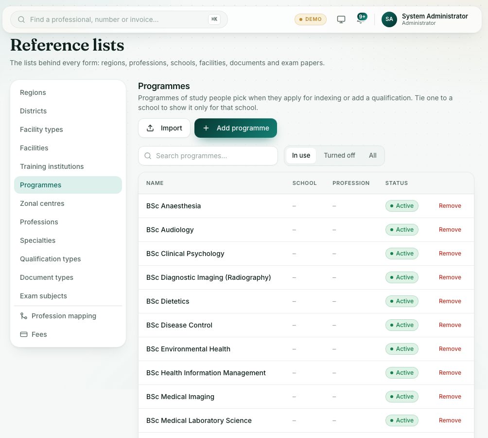Switch to the Turned off filter

pos(339,155)
